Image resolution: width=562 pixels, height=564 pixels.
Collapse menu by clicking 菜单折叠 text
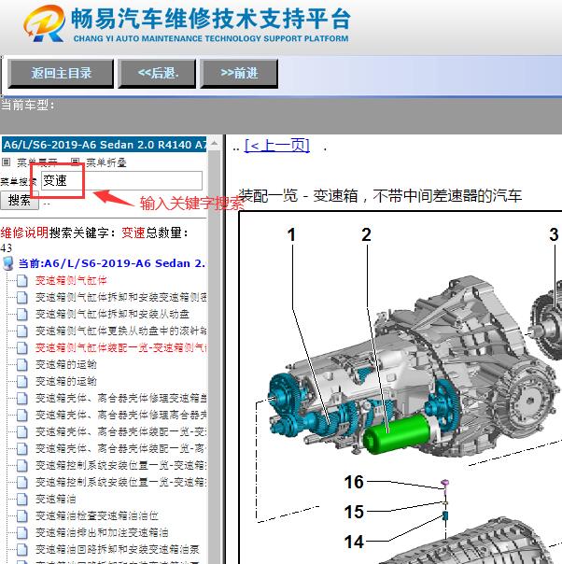tap(106, 162)
